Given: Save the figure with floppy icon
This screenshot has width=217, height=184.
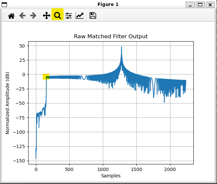Looking at the screenshot, I should coord(93,16).
